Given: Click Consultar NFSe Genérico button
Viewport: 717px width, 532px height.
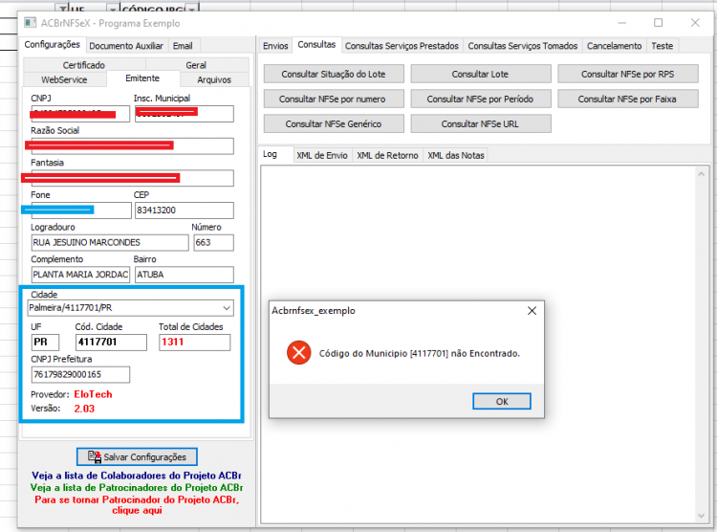Looking at the screenshot, I should (x=334, y=123).
